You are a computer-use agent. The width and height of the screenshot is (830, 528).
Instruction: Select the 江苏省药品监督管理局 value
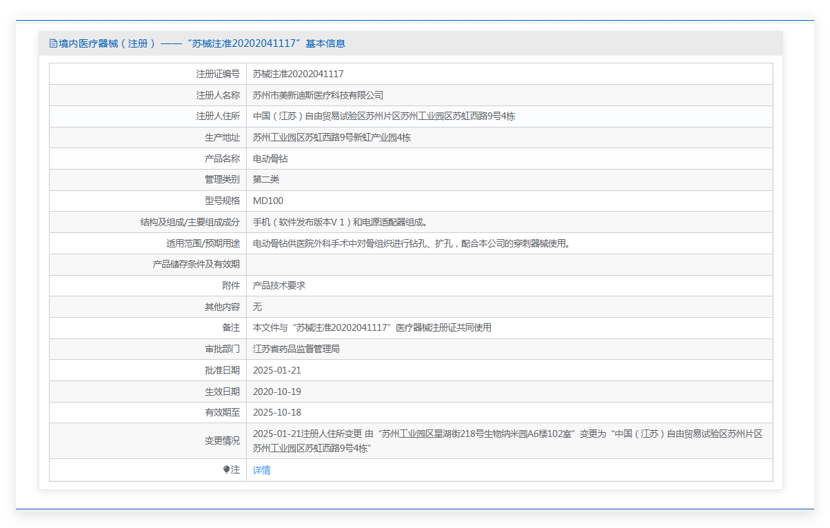click(x=296, y=349)
